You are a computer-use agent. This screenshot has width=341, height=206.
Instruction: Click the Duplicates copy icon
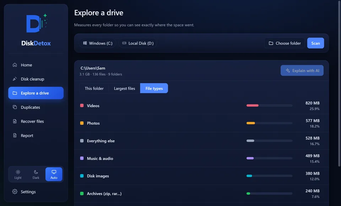(x=15, y=107)
